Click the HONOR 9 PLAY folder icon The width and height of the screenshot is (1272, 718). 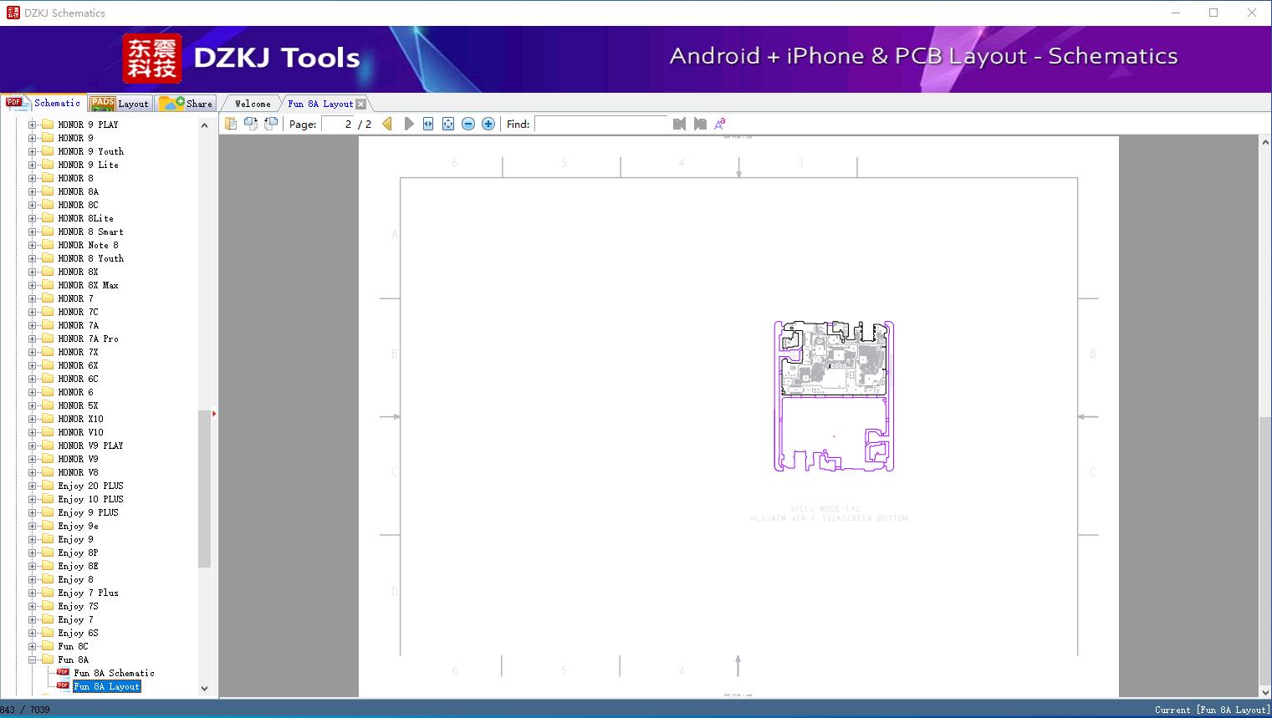click(x=48, y=125)
